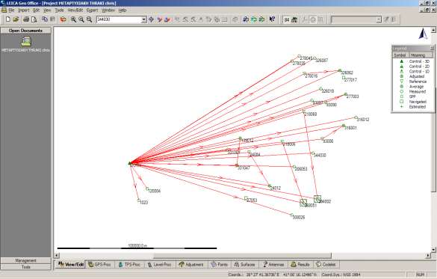The image size is (437, 279).
Task: Switch to the GPS-Proc tab
Action: pyautogui.click(x=100, y=264)
